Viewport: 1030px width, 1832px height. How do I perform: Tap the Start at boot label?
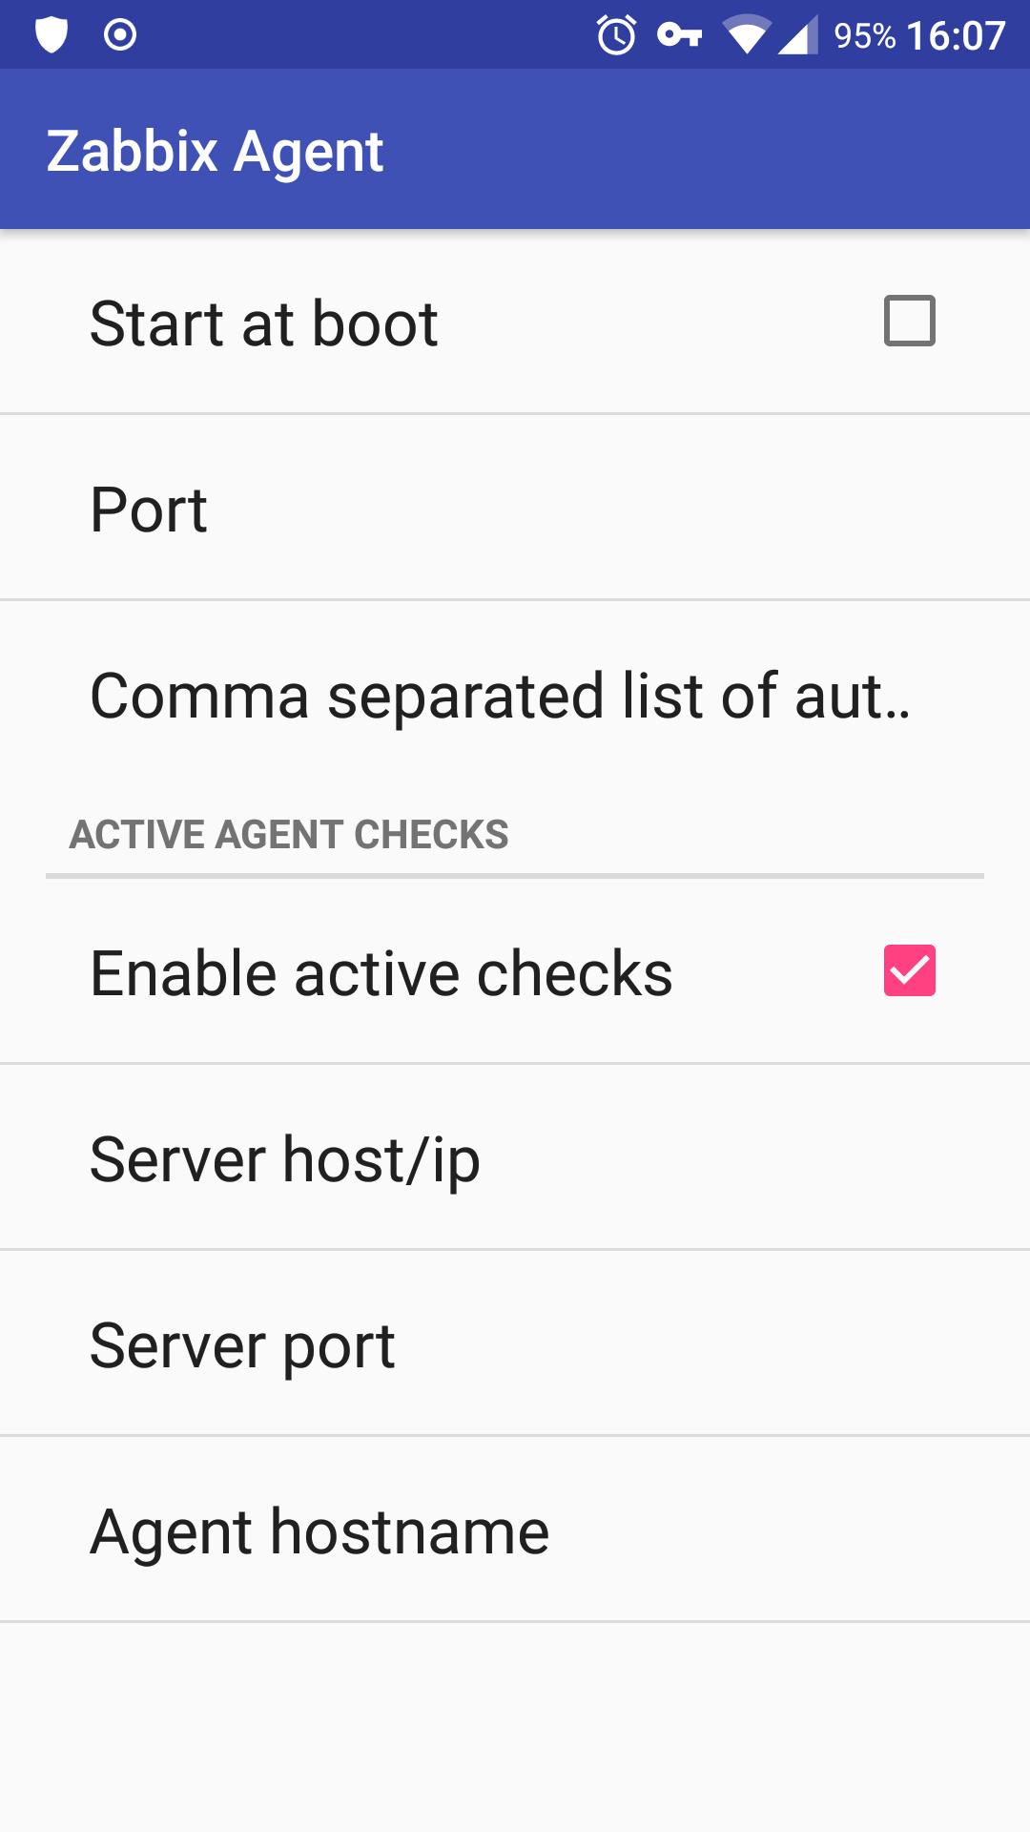click(x=263, y=323)
